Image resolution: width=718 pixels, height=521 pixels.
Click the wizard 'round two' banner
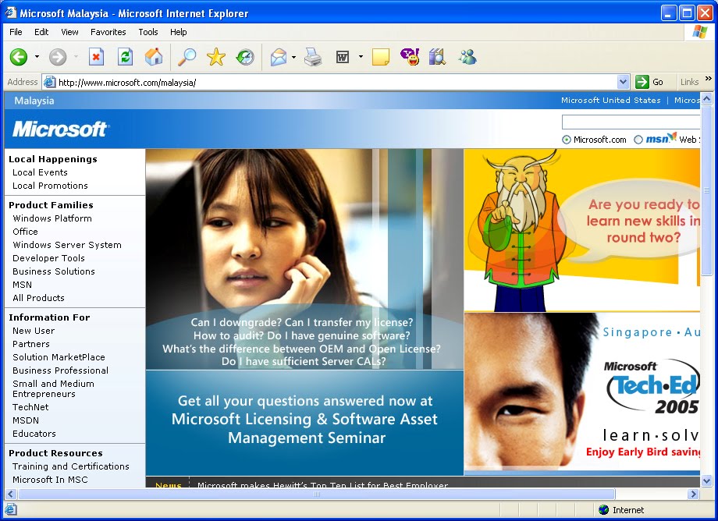[x=582, y=230]
